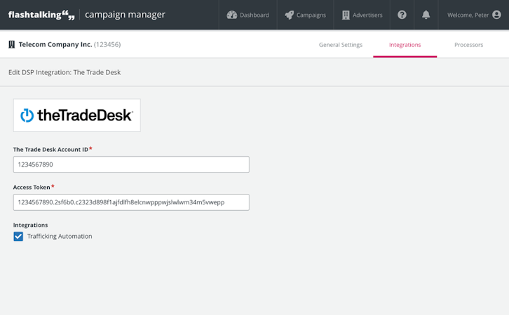
Task: Click the Access Token label
Action: [x=32, y=188]
